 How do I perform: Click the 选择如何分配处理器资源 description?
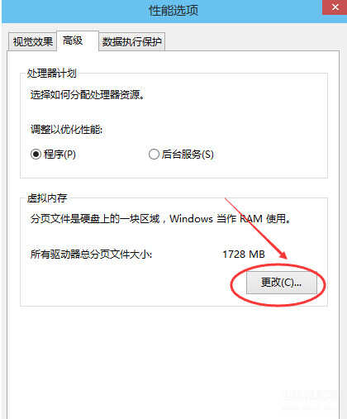[88, 95]
